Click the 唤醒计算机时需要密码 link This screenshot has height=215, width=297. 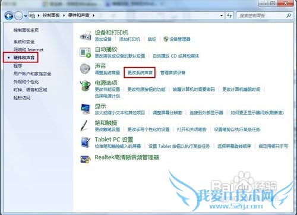click(x=194, y=89)
